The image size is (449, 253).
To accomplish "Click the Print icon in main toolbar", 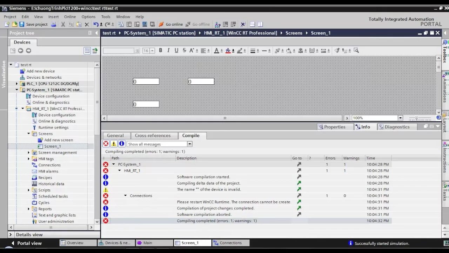I will (x=54, y=24).
